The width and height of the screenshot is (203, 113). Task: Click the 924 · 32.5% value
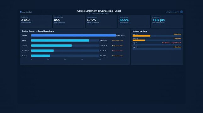pos(103,51)
